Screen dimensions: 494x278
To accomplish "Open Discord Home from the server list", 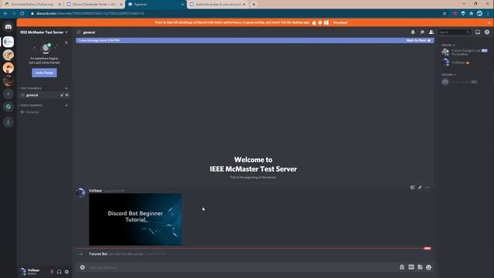I will tap(8, 27).
